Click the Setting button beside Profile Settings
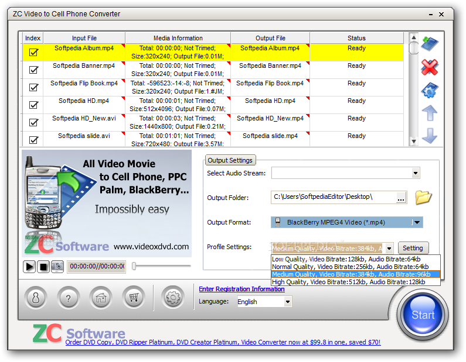Image resolution: width=466 pixels, height=362 pixels. [x=413, y=248]
